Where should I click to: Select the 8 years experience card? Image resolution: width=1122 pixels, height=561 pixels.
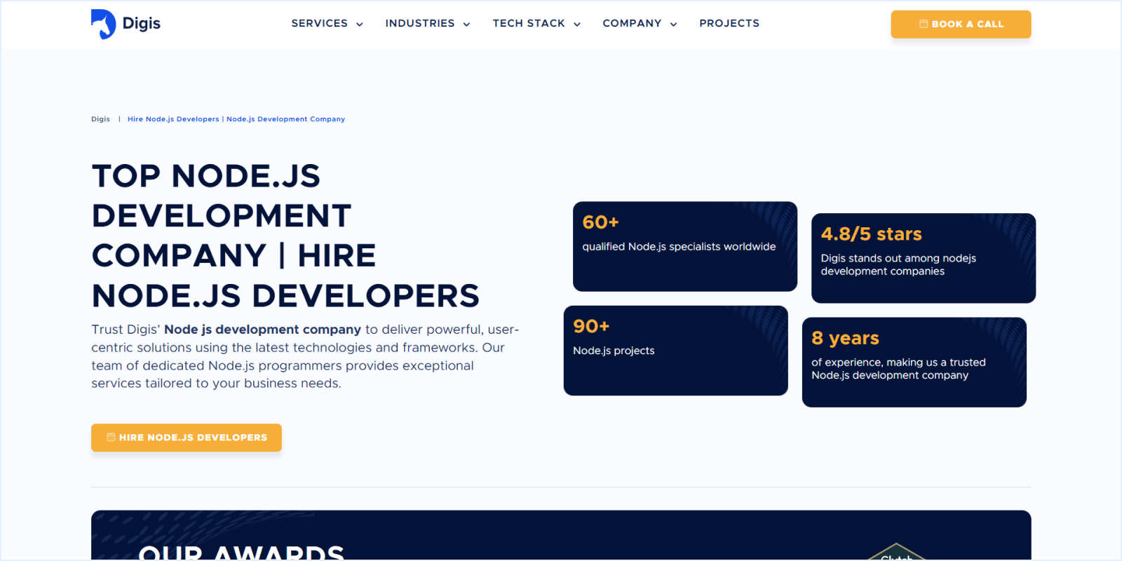pyautogui.click(x=914, y=363)
